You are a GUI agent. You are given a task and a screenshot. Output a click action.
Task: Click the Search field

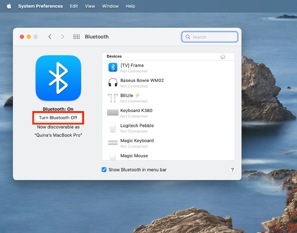[x=209, y=37]
